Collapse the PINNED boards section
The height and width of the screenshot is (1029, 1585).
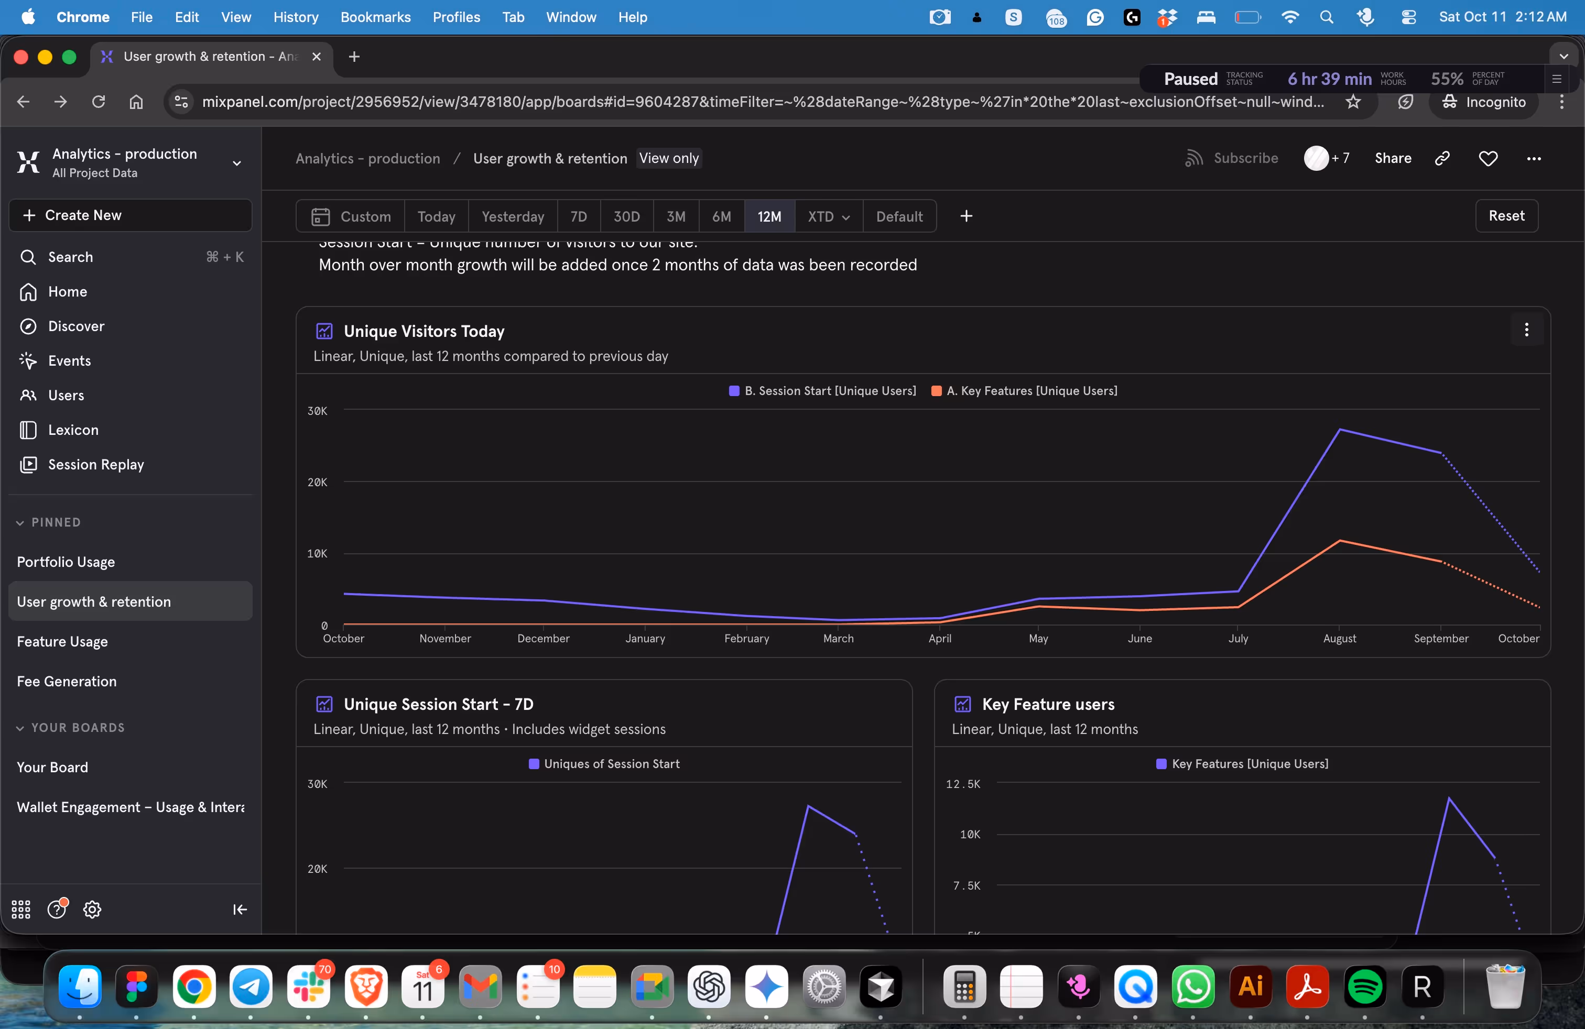coord(20,522)
